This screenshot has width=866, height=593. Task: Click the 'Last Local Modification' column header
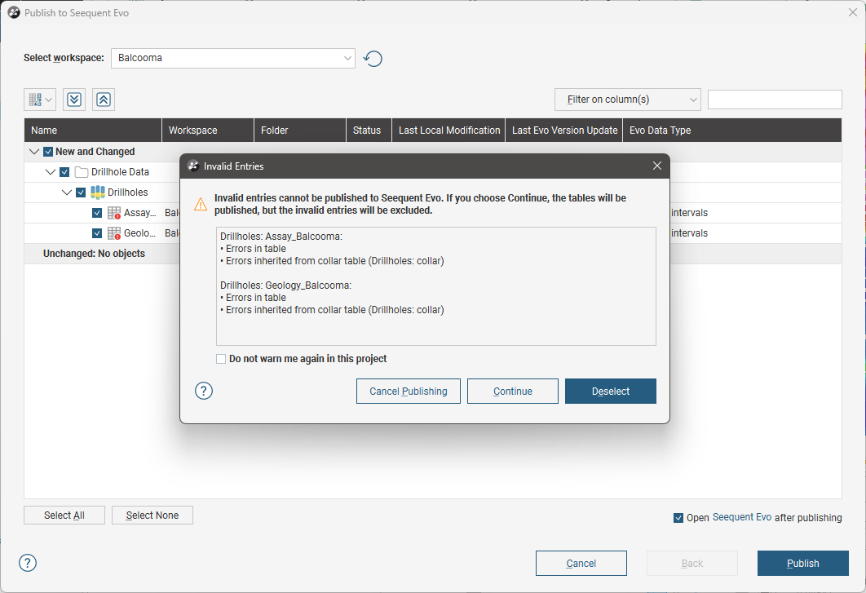pyautogui.click(x=448, y=131)
